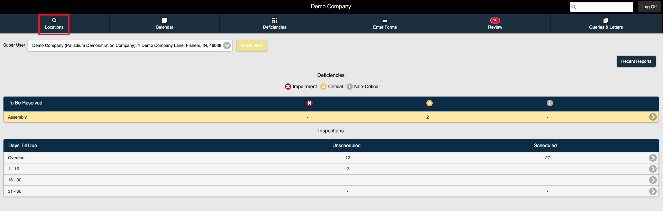Open the Review tab
The image size is (663, 211).
(495, 24)
